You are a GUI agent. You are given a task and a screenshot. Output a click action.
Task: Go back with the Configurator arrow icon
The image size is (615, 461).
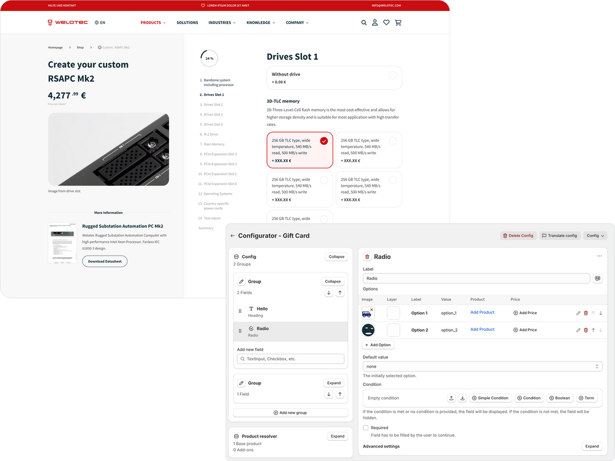(232, 235)
